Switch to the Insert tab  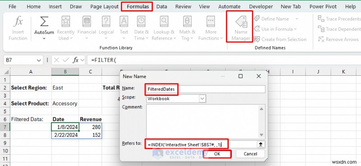[55, 7]
